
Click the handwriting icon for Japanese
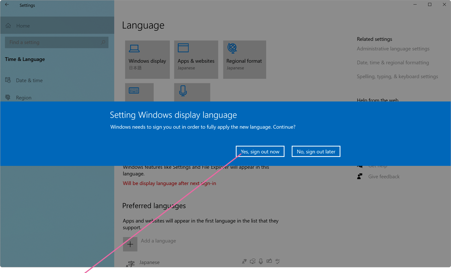(269, 261)
